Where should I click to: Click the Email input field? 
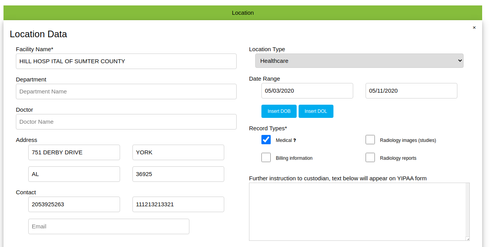point(108,226)
